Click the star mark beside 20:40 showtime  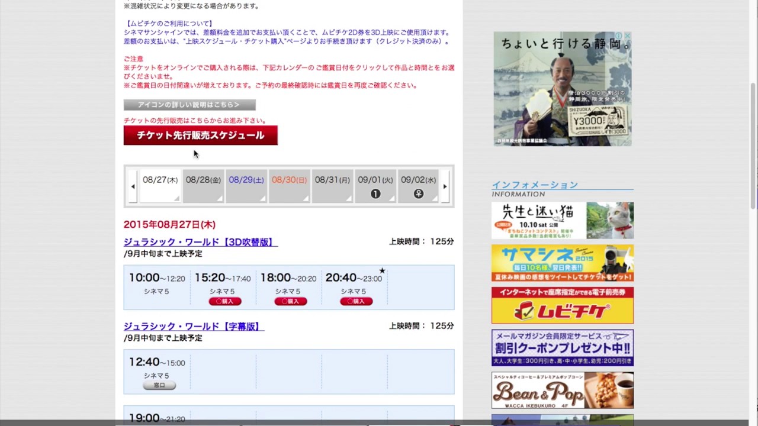click(382, 271)
